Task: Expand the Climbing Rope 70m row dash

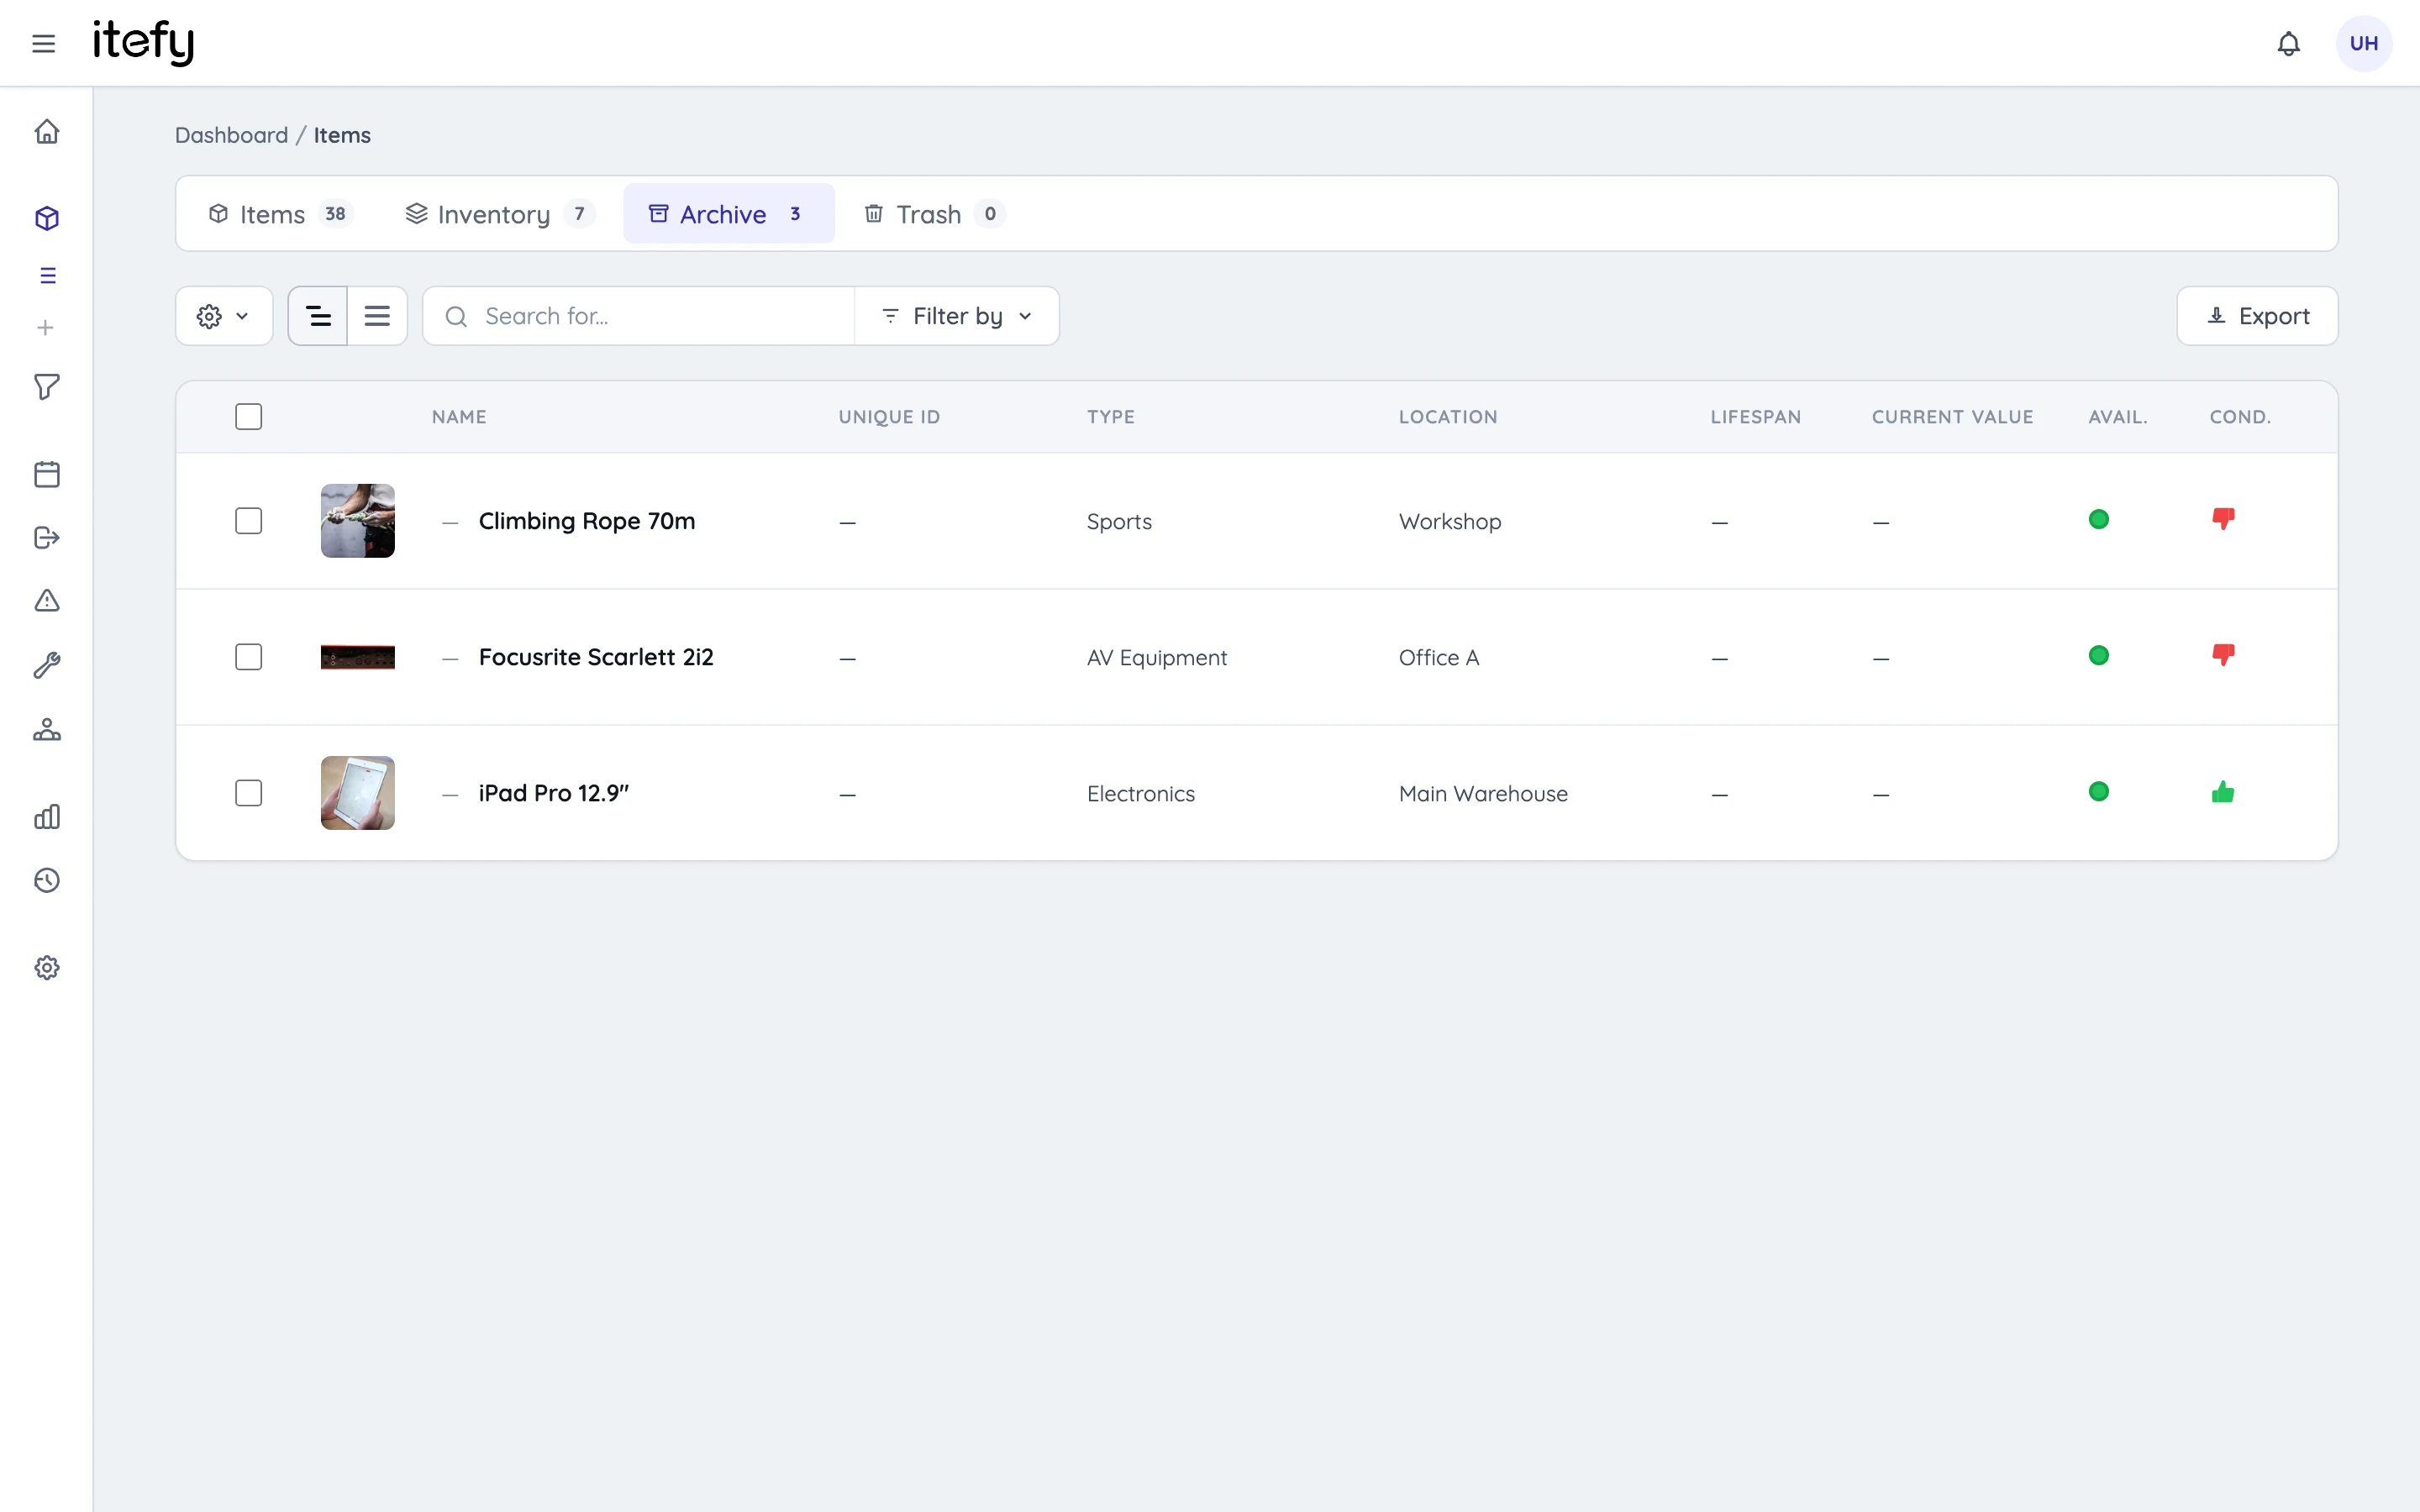Action: point(450,522)
